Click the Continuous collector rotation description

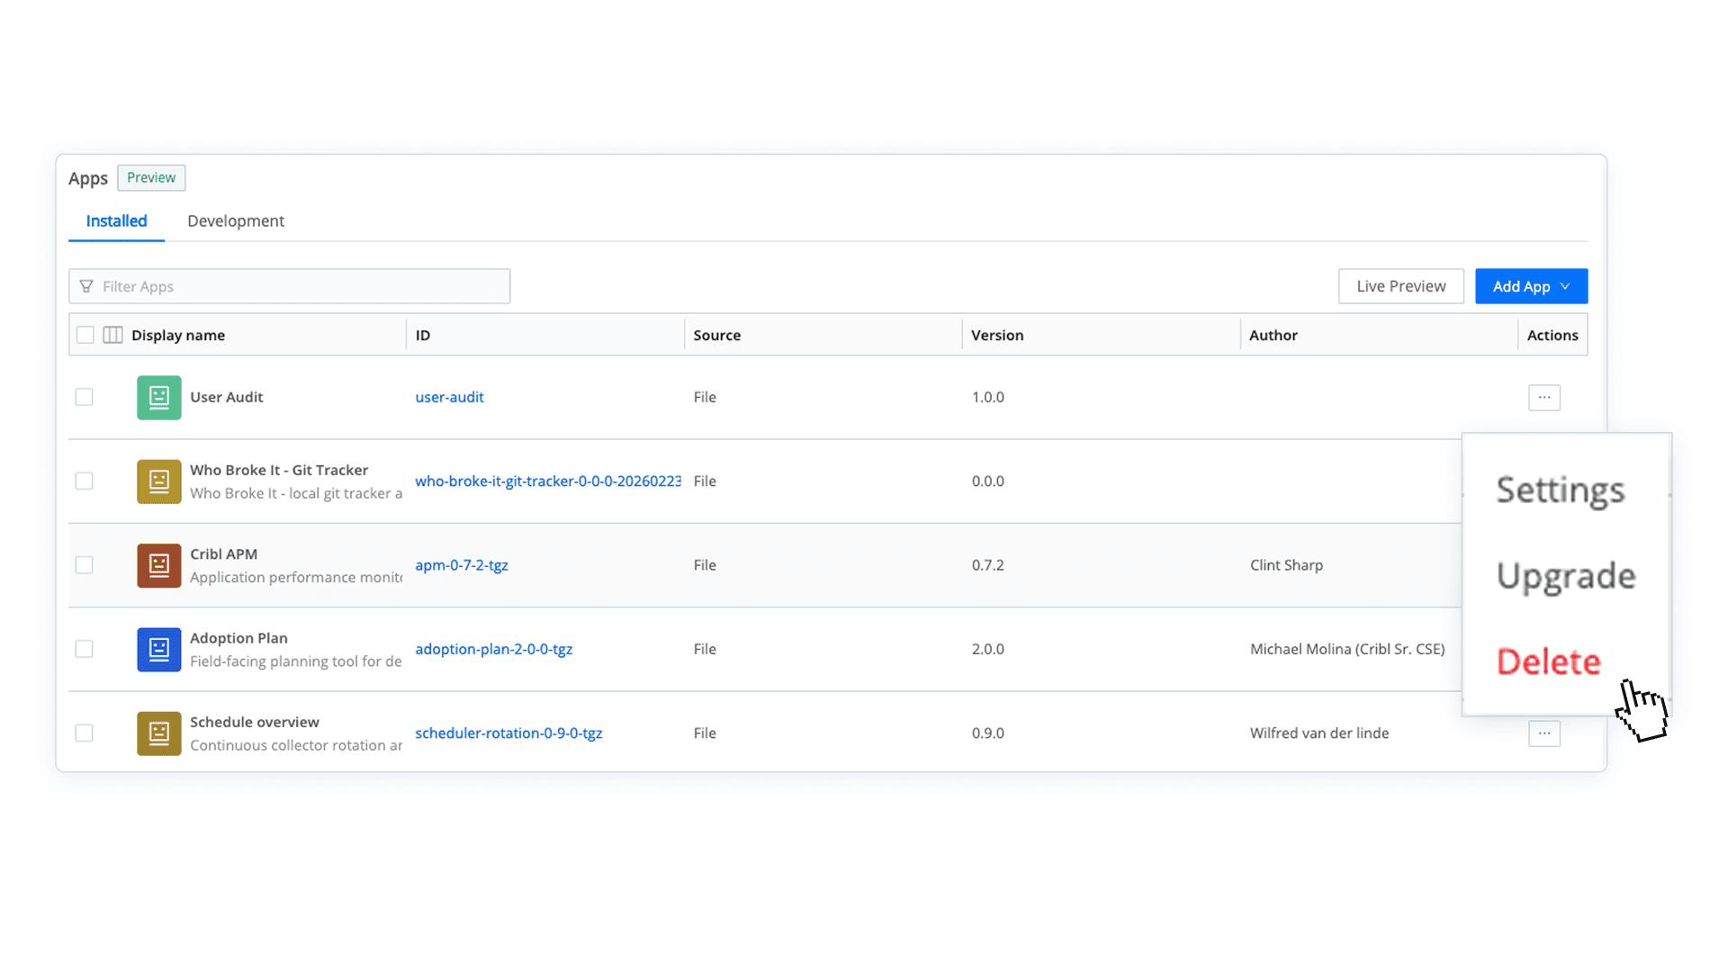coord(296,745)
